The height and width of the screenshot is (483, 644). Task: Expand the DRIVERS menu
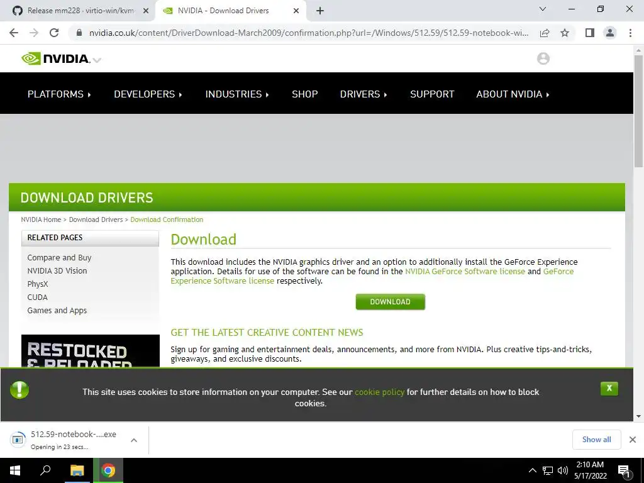click(364, 94)
